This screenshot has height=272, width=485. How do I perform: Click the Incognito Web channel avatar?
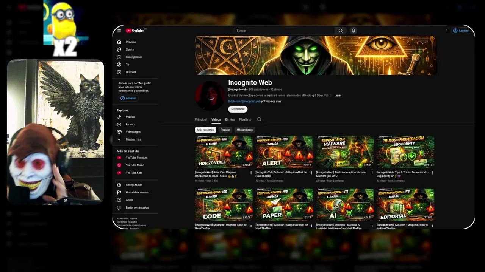click(x=210, y=96)
